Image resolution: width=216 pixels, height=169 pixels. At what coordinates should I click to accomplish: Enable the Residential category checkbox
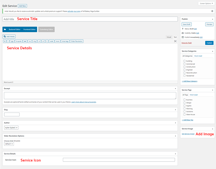click(x=184, y=76)
